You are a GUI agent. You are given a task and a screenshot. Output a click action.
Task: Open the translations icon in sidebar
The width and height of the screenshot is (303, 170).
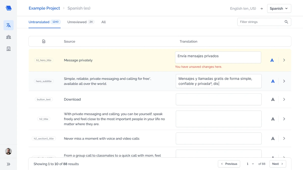[9, 25]
